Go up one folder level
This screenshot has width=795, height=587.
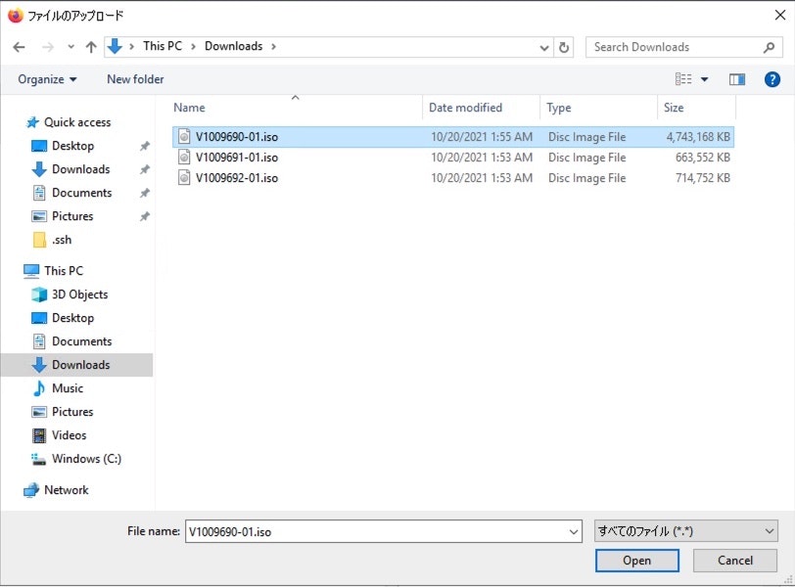[91, 47]
